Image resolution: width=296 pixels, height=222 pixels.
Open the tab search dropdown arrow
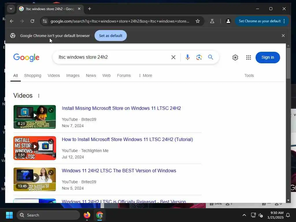[11, 9]
